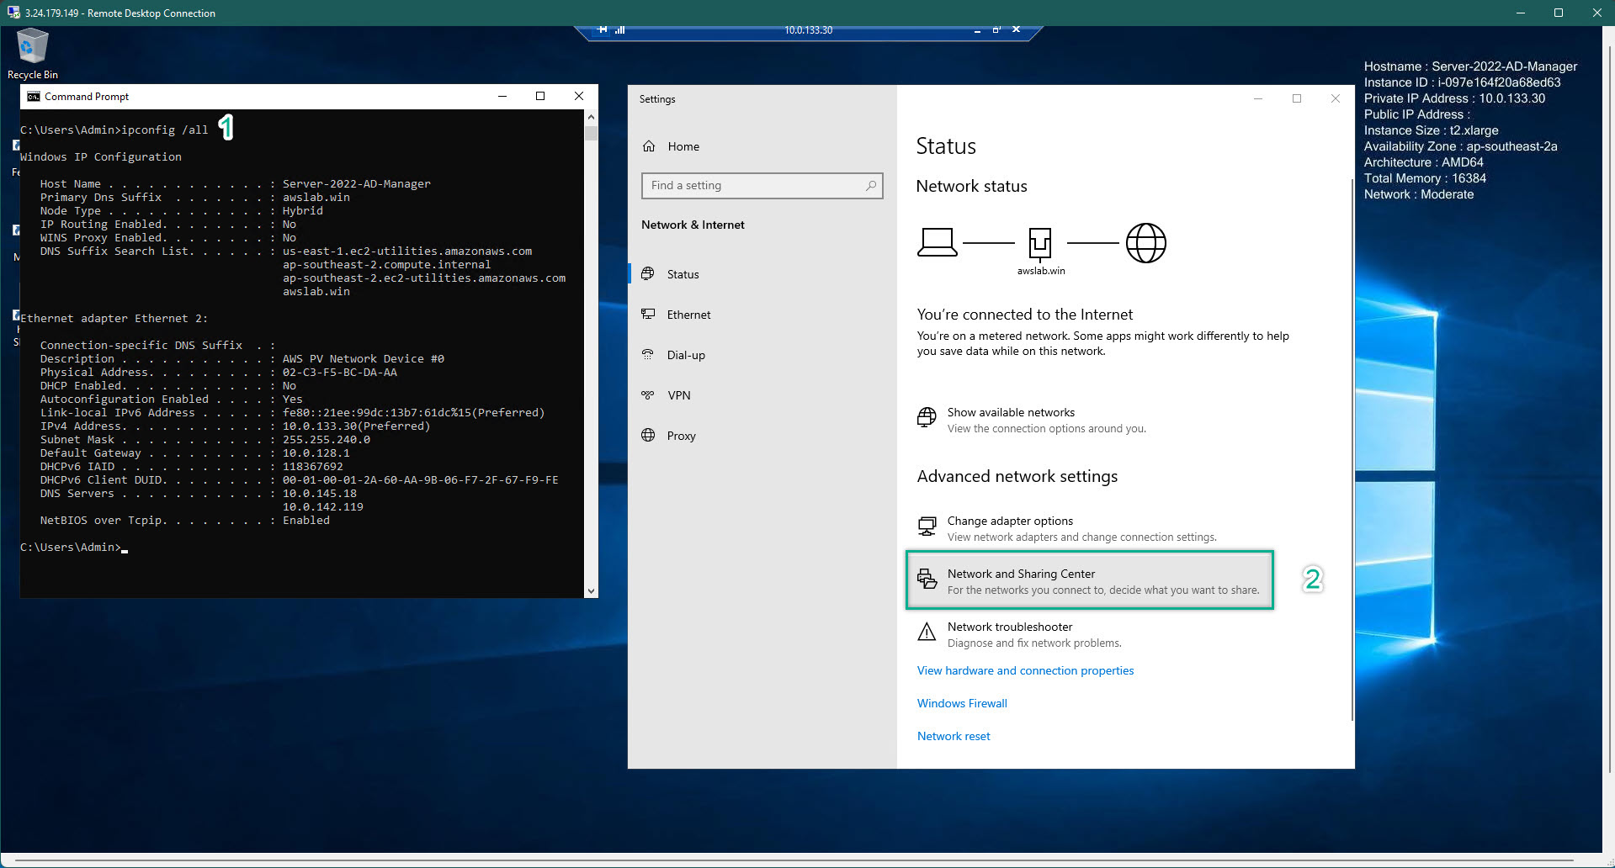Click the Subnet Mask 255.255.240.0 value
Image resolution: width=1615 pixels, height=868 pixels.
pyautogui.click(x=326, y=440)
